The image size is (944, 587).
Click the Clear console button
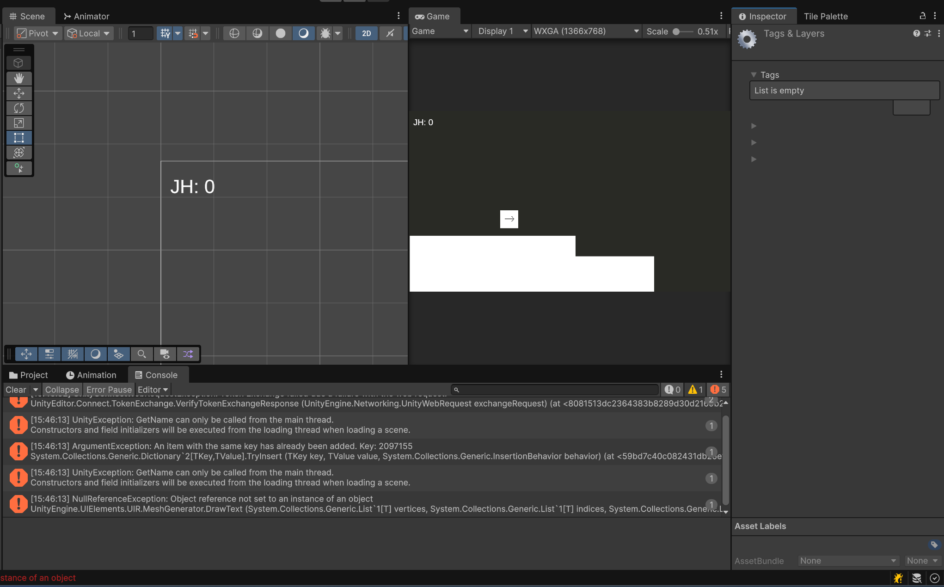point(16,390)
